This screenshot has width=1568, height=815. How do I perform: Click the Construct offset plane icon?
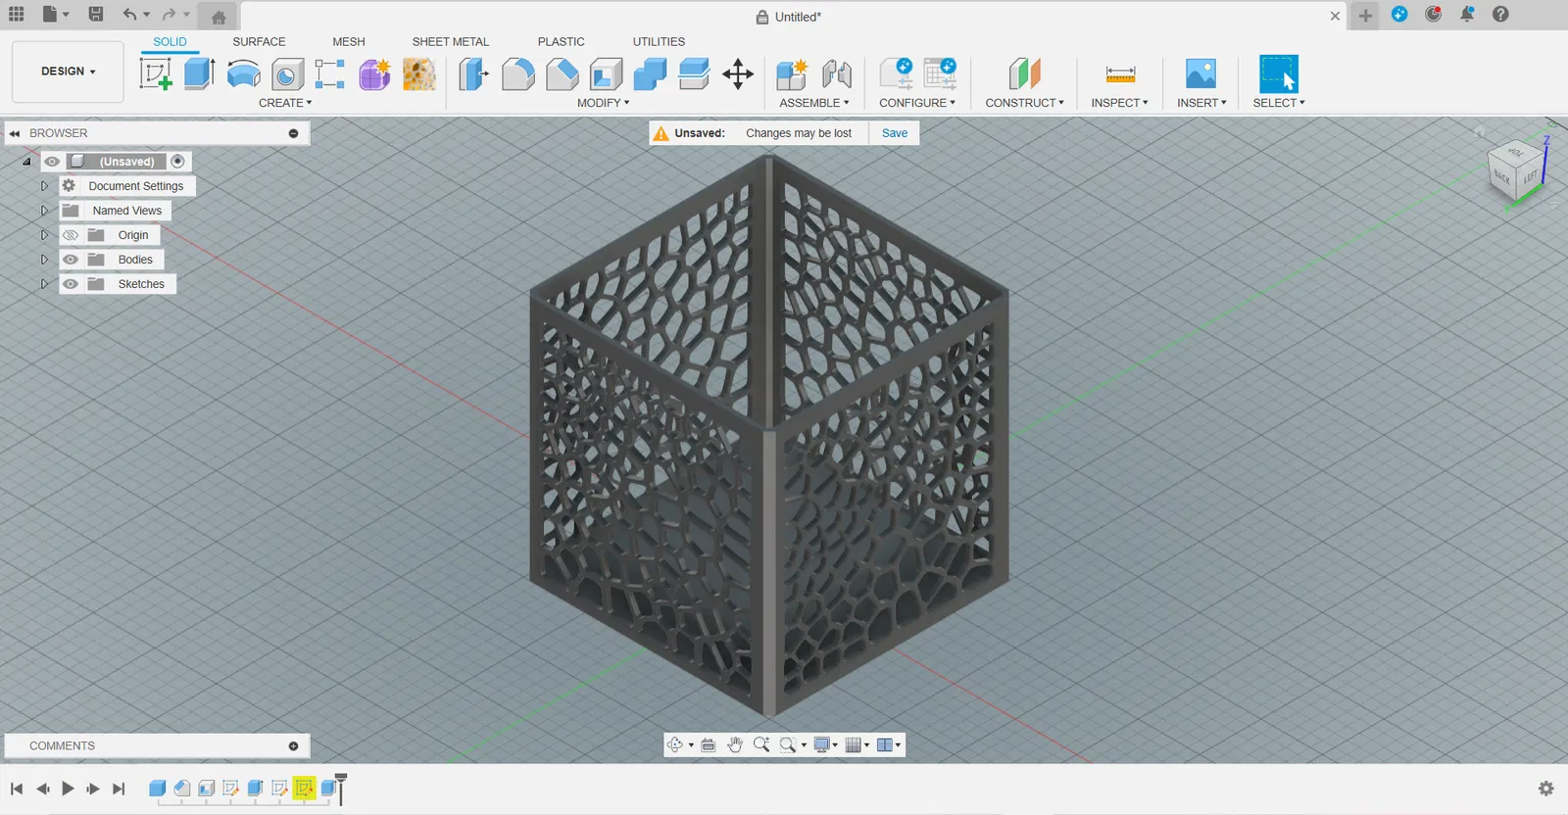1024,74
